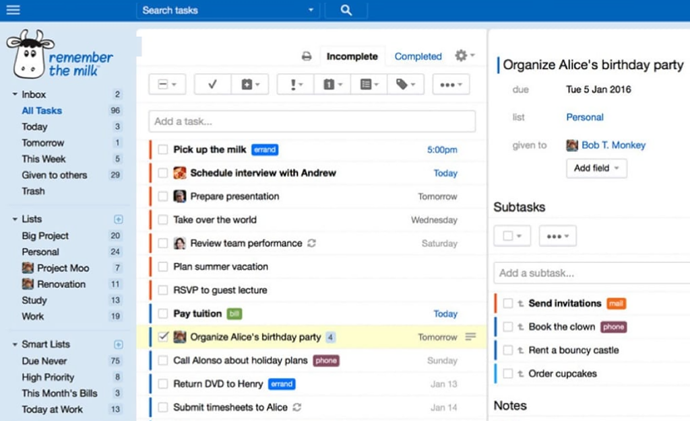Image resolution: width=690 pixels, height=421 pixels.
Task: Uncheck Organize Alice's birthday party task
Action: [163, 337]
